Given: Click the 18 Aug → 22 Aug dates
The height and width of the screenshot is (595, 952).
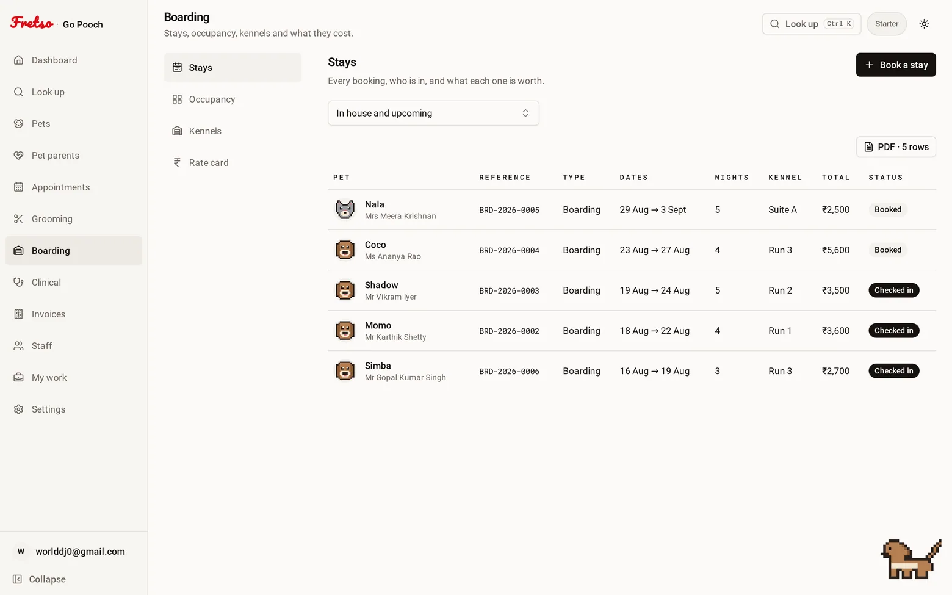Looking at the screenshot, I should (x=655, y=330).
